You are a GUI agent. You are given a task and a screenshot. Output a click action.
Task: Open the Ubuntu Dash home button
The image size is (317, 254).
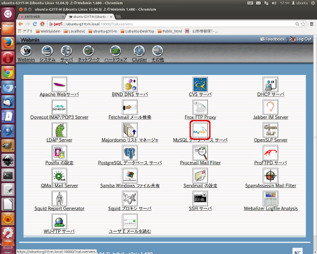pos(8,14)
